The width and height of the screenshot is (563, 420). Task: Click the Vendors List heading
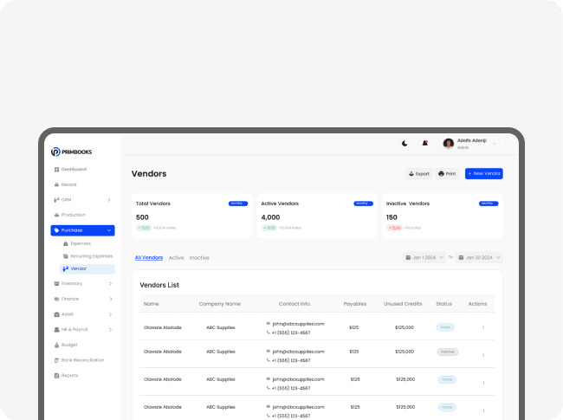159,285
